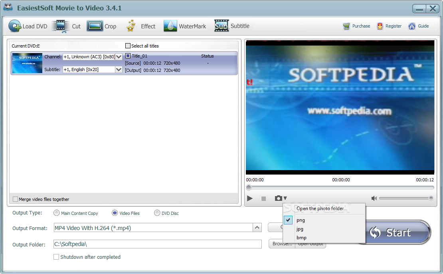Open the Output Format dropdown arrow
This screenshot has width=443, height=274.
coord(257,228)
